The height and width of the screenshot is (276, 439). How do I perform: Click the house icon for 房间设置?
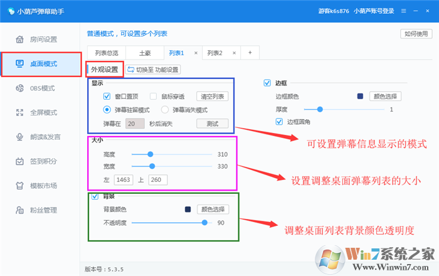(19, 39)
